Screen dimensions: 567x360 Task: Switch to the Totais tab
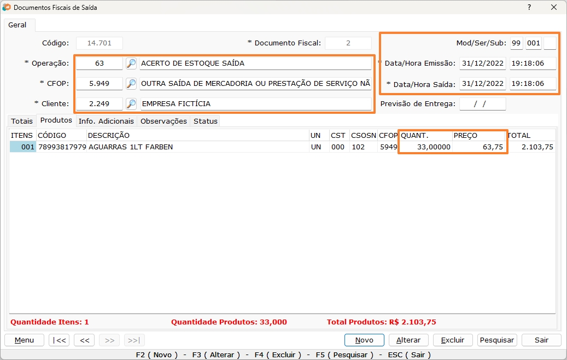(22, 121)
